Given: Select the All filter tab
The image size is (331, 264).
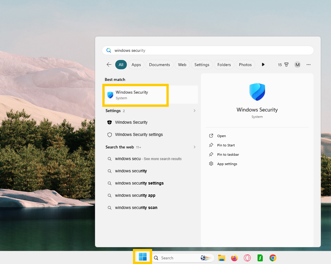Looking at the screenshot, I should click(x=121, y=65).
